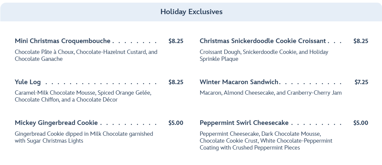382x165 pixels.
Task: Click the Holiday Exclusives section header
Action: [191, 12]
